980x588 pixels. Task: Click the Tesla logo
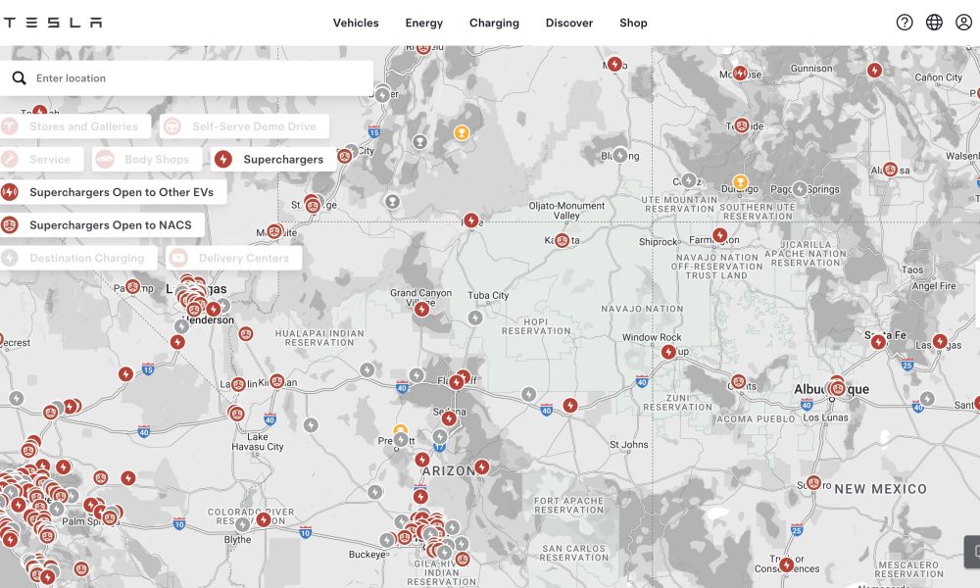pos(53,23)
